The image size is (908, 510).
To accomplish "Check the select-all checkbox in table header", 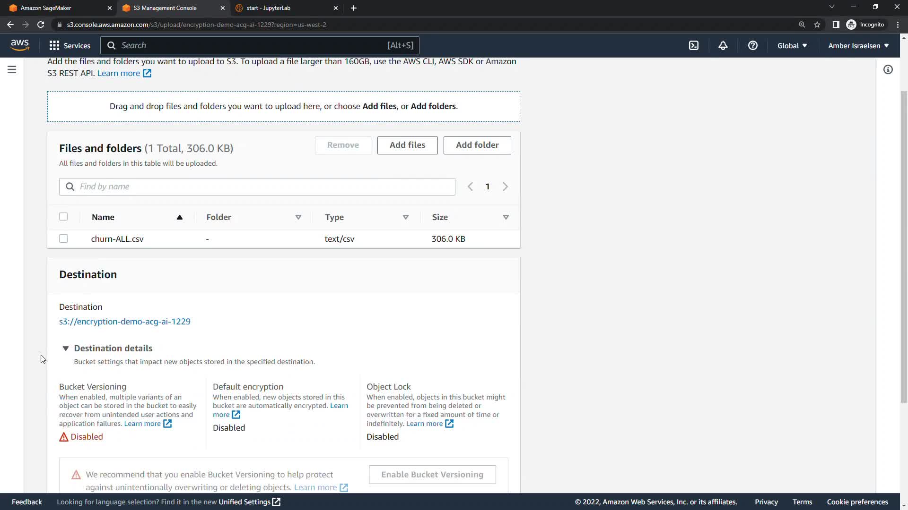I will point(63,217).
